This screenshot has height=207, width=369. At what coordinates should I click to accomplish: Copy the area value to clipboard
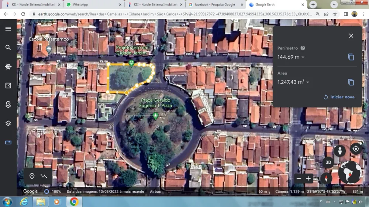click(x=351, y=82)
